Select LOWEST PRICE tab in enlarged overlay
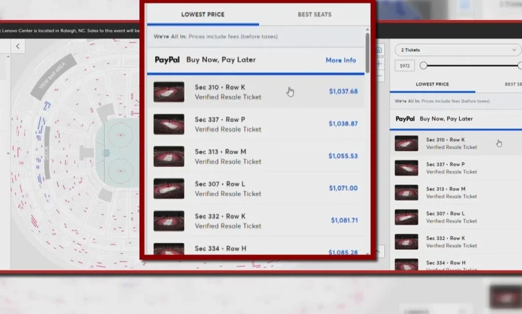Viewport: 522px width, 314px height. tap(203, 14)
